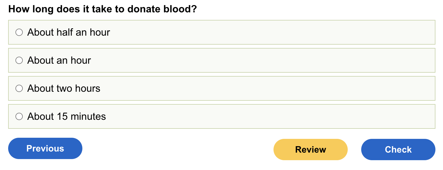This screenshot has height=170, width=443.
Task: Click the 'About half an hour' label text
Action: (x=69, y=32)
